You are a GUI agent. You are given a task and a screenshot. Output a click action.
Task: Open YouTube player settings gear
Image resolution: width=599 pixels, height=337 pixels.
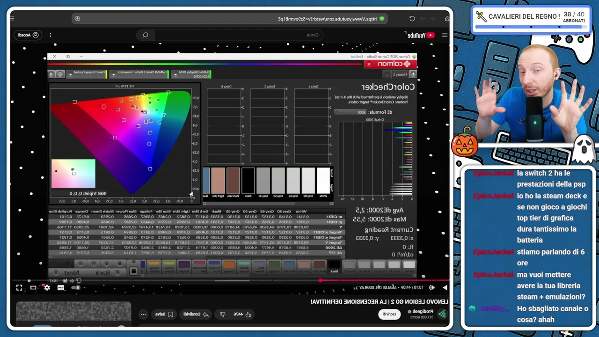coord(47,287)
